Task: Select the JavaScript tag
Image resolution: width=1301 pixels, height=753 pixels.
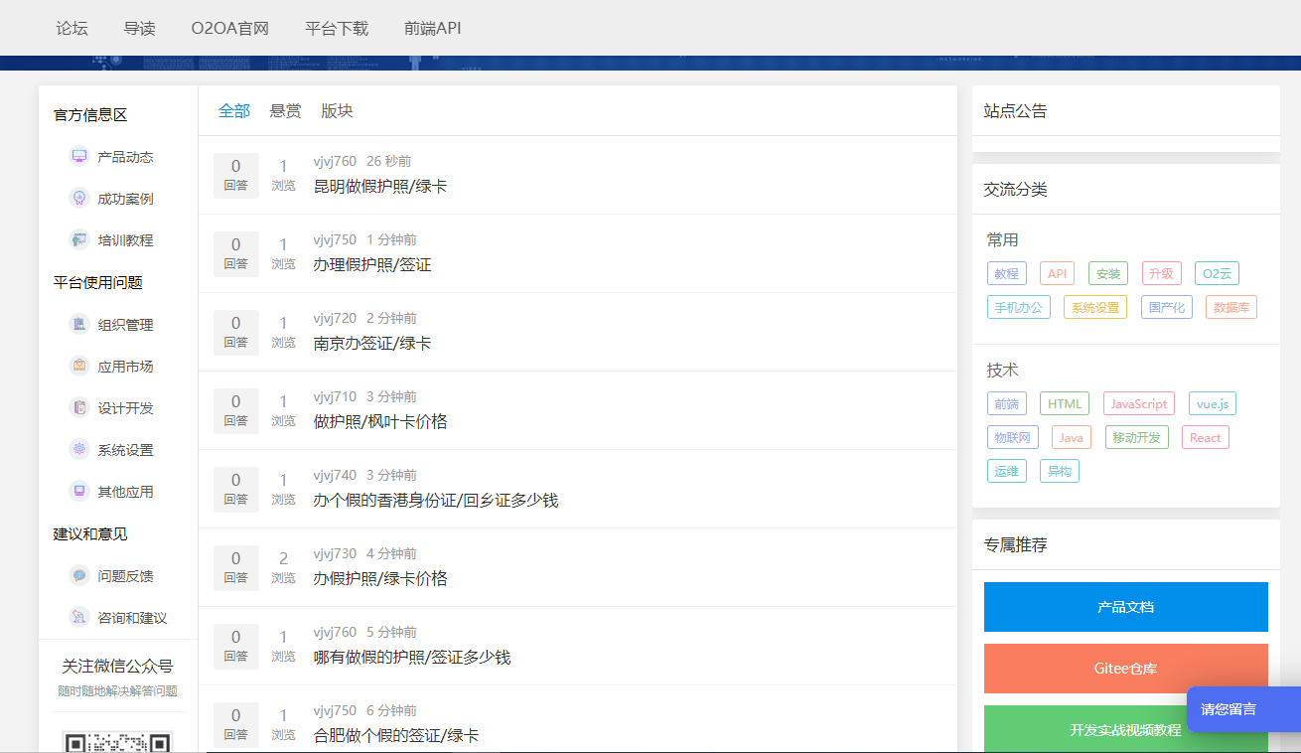Action: pyautogui.click(x=1138, y=403)
